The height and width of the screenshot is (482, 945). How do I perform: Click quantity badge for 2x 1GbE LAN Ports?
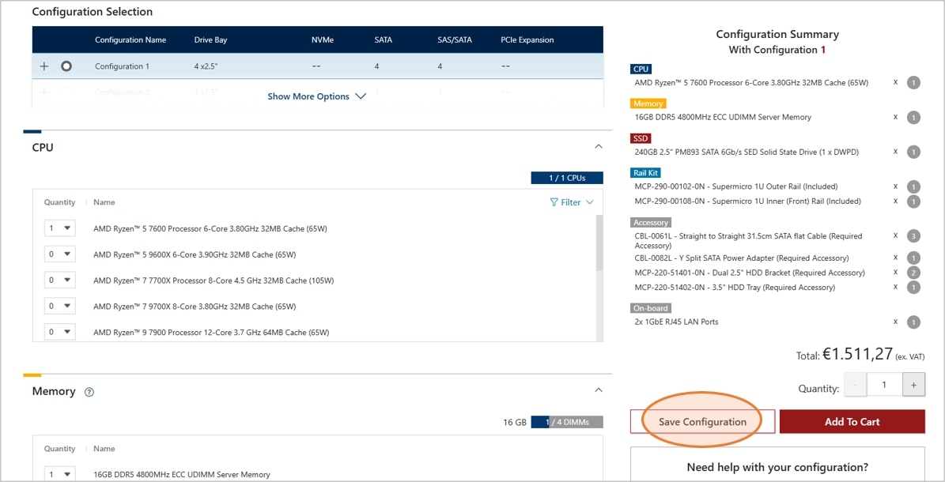913,322
